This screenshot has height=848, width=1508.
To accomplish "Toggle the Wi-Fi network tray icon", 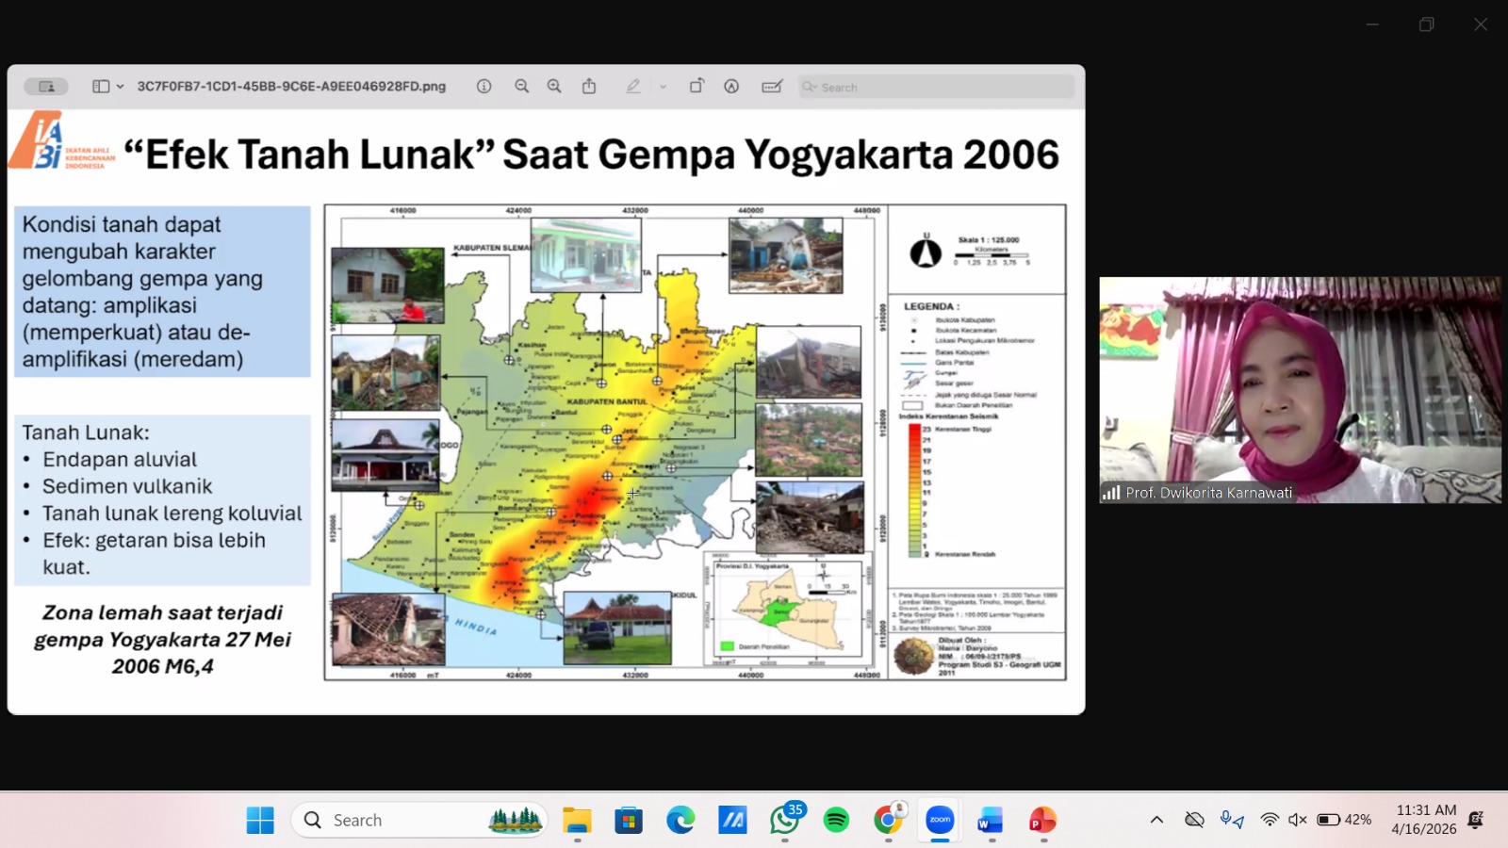I will pos(1270,820).
